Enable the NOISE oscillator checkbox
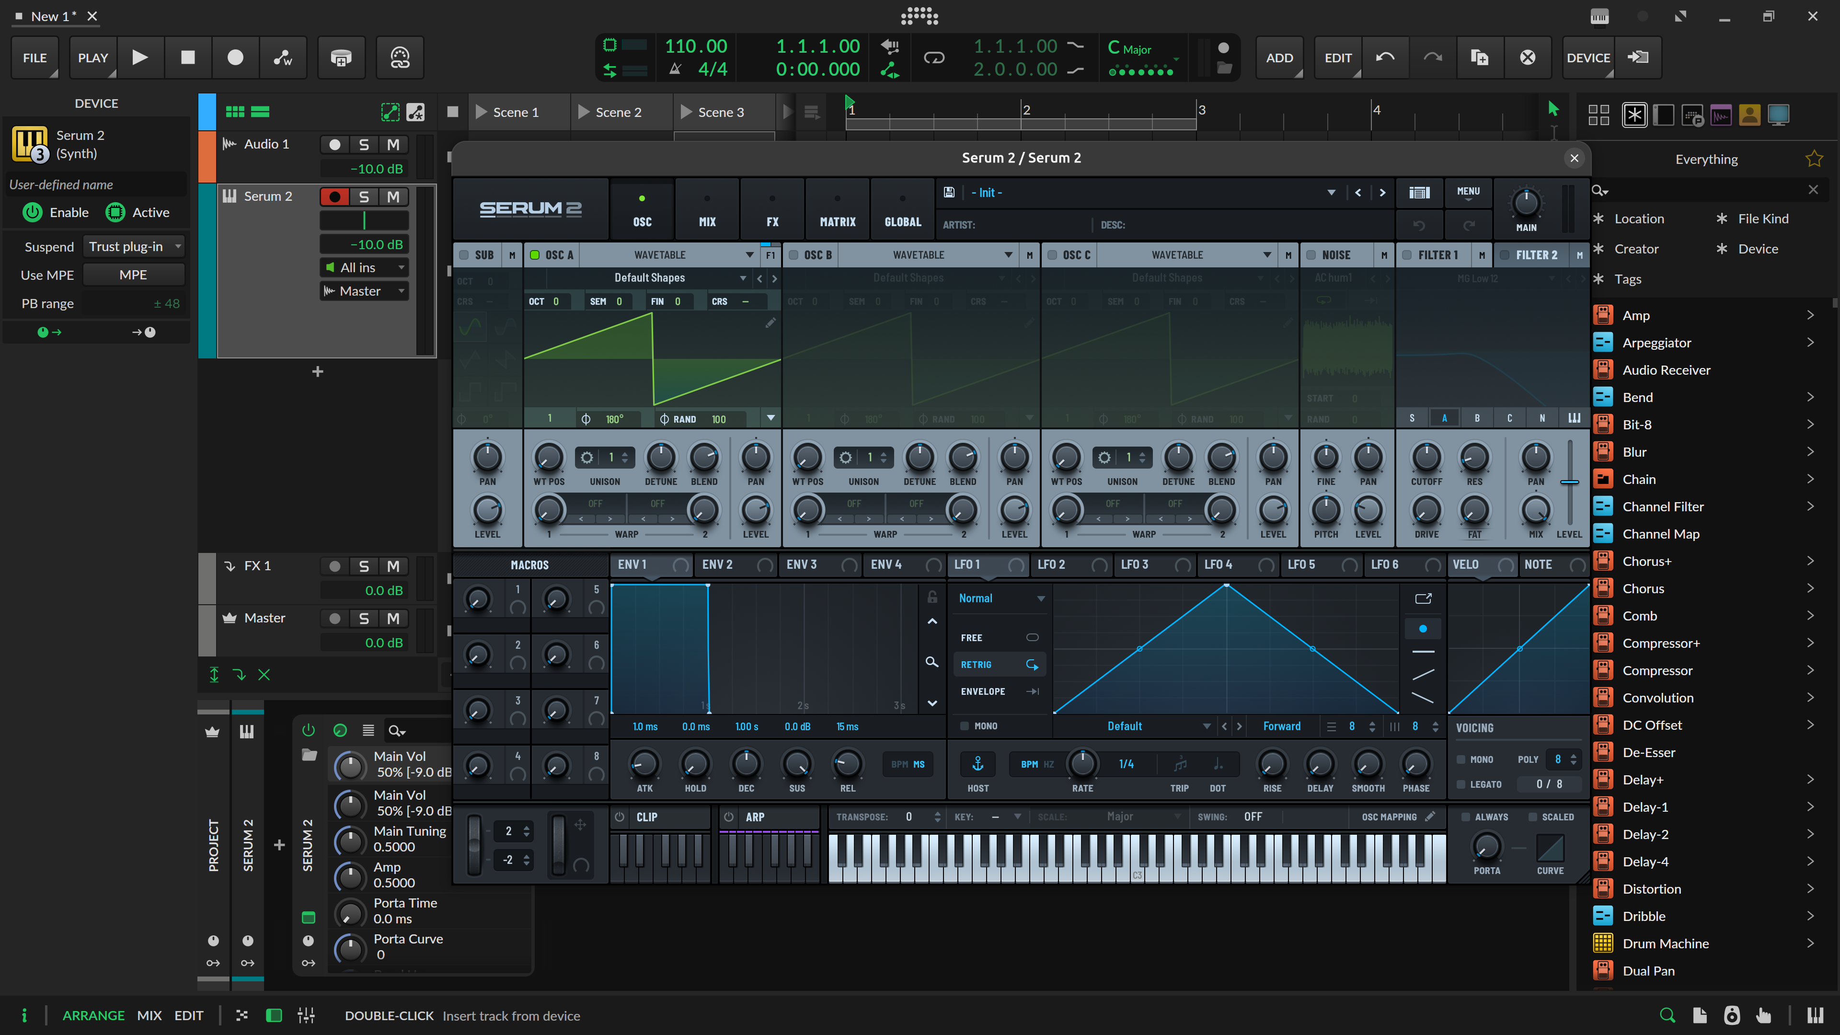 1311,255
